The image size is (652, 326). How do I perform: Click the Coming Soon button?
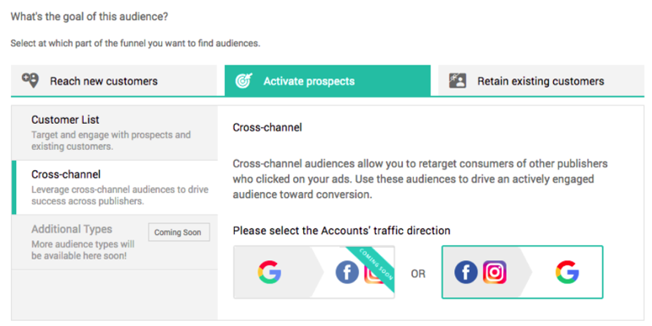(179, 232)
